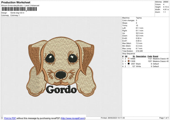Image resolution: width=170 pixels, height=120 pixels.
Task: Click the Zoom value 1:1
Action: pos(164,12)
